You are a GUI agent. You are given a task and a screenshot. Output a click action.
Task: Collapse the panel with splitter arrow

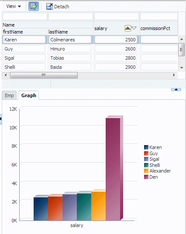point(176,89)
